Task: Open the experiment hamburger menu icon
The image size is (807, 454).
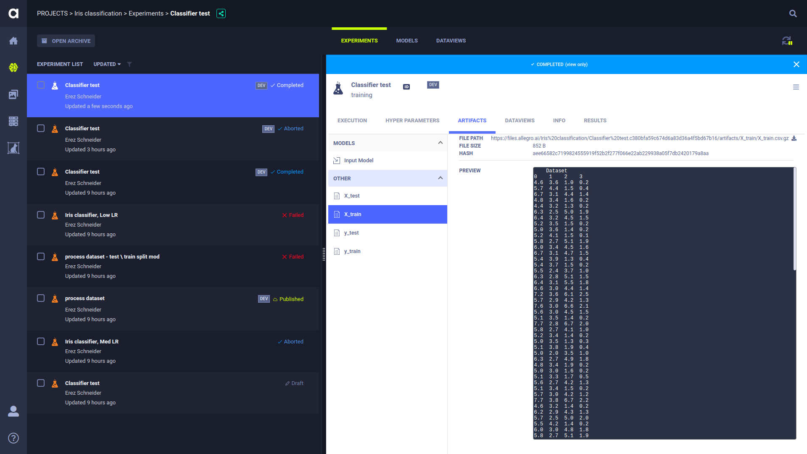Action: pyautogui.click(x=796, y=87)
